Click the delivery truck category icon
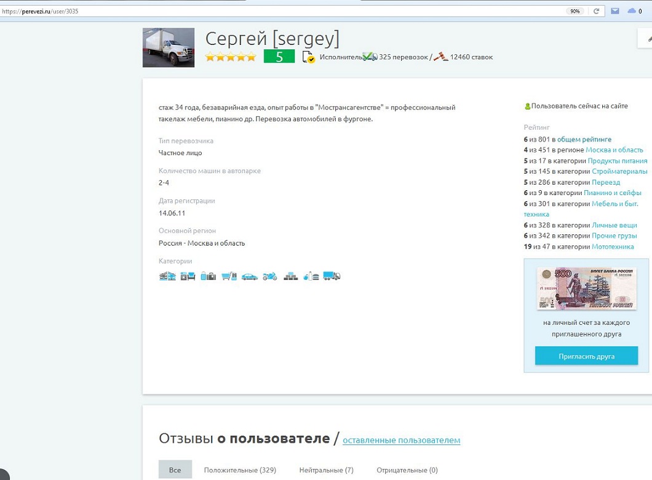This screenshot has height=480, width=652. pyautogui.click(x=332, y=276)
